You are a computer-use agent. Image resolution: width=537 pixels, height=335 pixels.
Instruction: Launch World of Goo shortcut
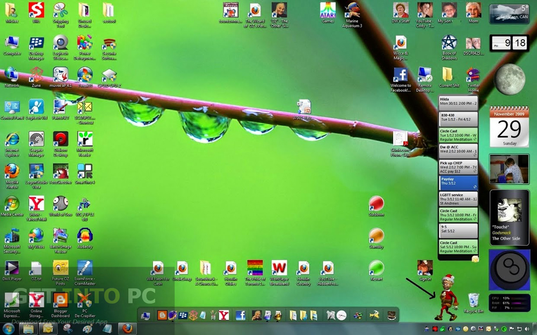(x=61, y=206)
